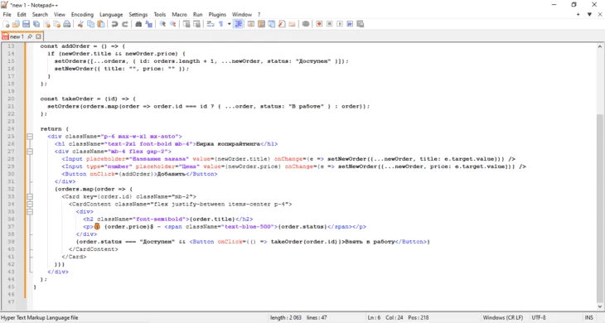Open the File menu
Image resolution: width=605 pixels, height=323 pixels.
click(7, 14)
